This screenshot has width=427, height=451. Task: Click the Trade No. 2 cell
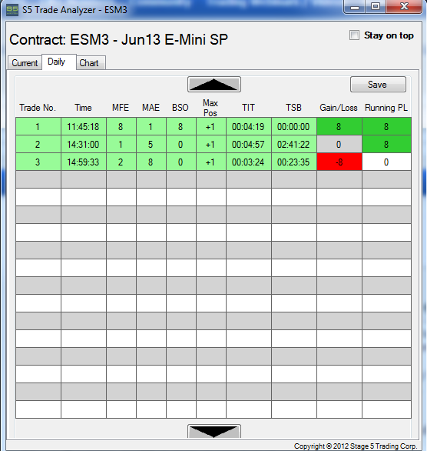coord(38,144)
